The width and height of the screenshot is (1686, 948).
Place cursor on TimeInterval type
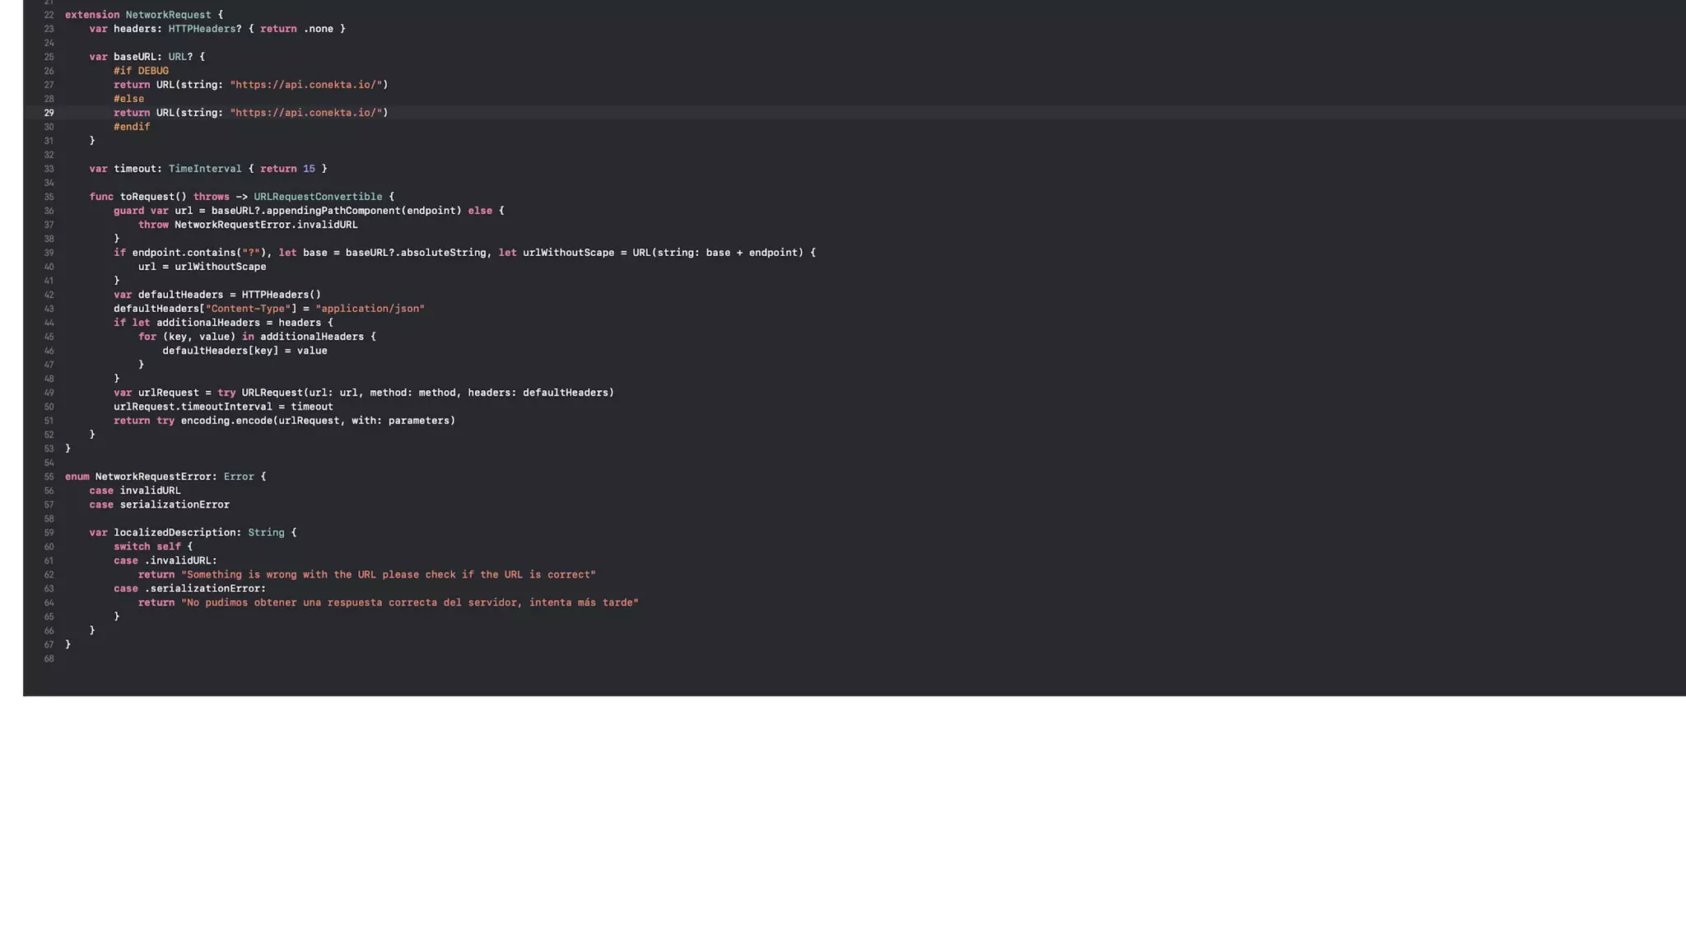pyautogui.click(x=204, y=169)
